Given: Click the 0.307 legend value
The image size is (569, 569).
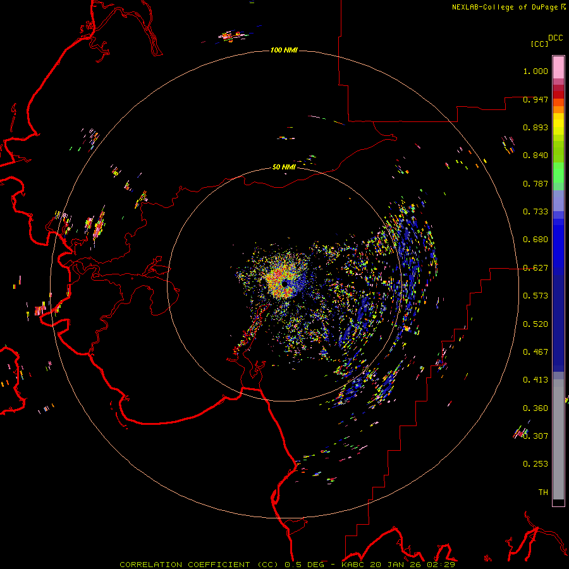Looking at the screenshot, I should pos(535,436).
